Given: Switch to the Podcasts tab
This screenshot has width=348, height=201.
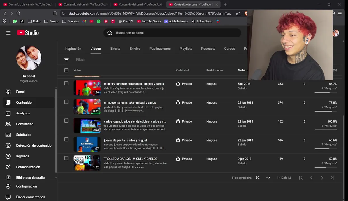Looking at the screenshot, I should tap(208, 49).
